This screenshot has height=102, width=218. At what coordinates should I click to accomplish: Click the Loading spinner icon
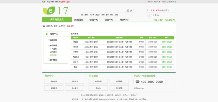coord(135,88)
